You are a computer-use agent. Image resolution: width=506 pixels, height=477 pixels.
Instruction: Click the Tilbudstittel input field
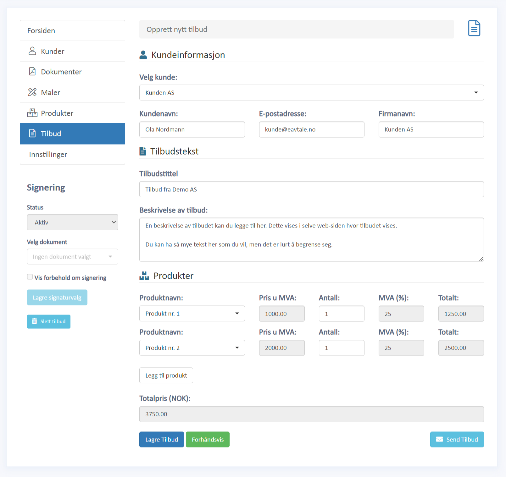[311, 189]
